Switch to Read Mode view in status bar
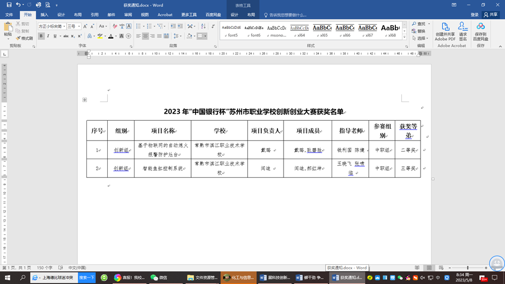 click(x=417, y=268)
